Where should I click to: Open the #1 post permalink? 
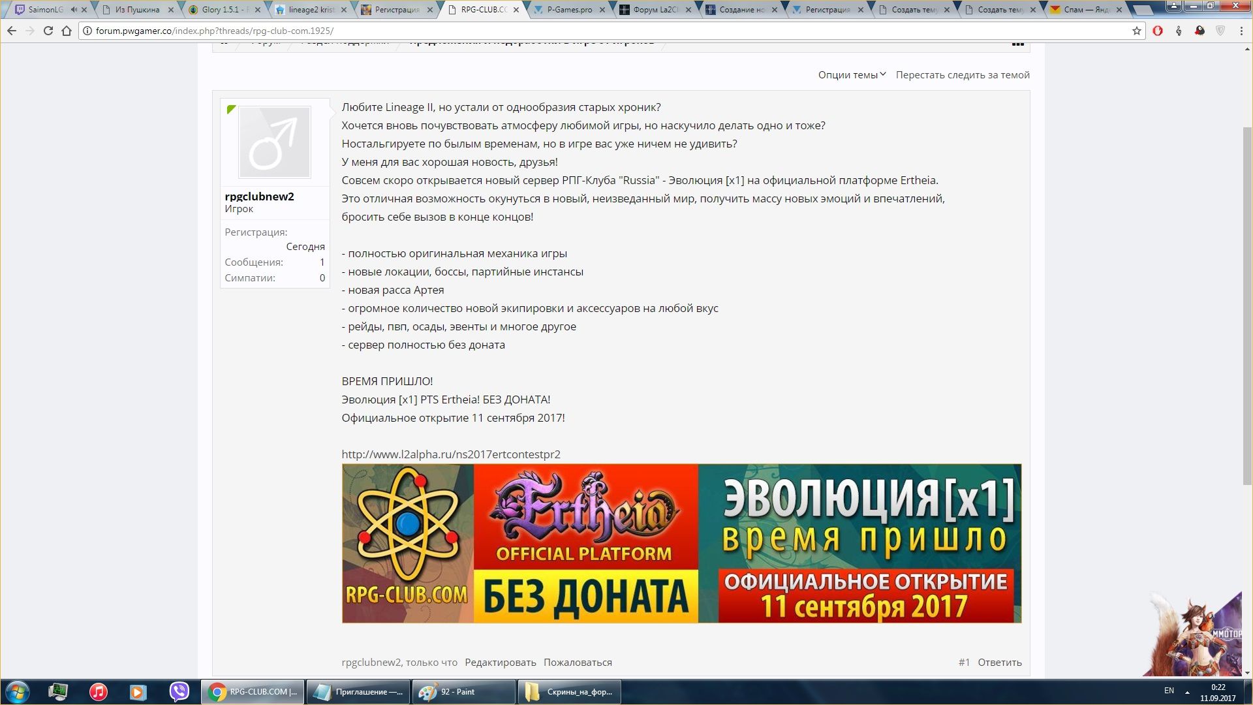[x=964, y=662]
